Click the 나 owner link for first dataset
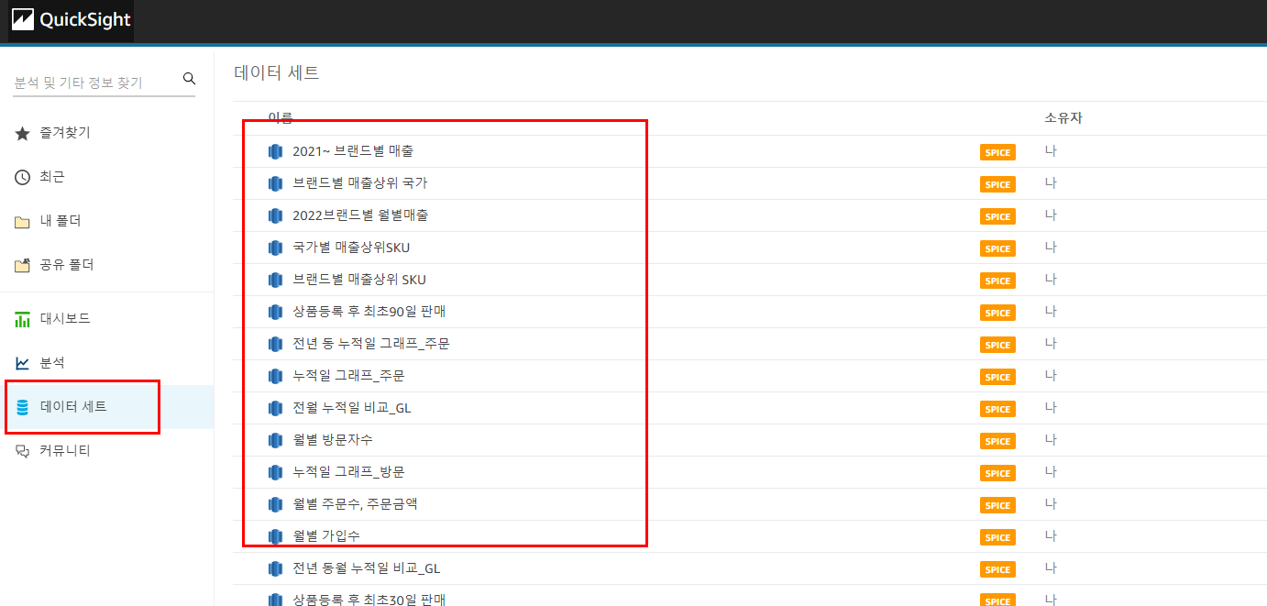Screen dimensions: 1267x606 [x=1051, y=150]
